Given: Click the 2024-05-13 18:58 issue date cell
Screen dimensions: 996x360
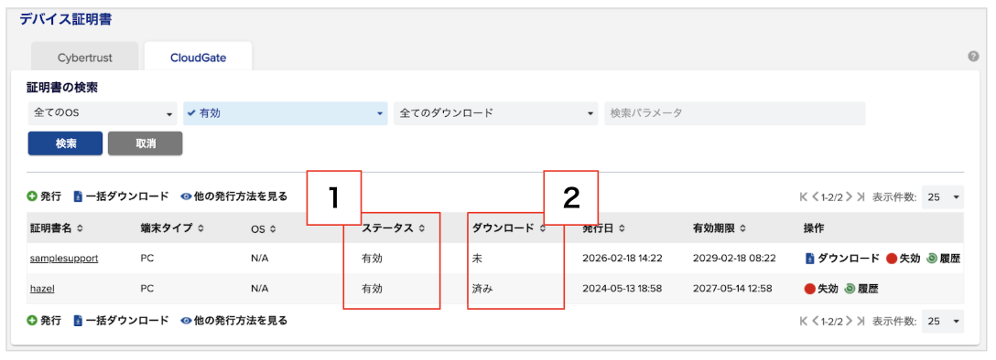Looking at the screenshot, I should click(622, 289).
